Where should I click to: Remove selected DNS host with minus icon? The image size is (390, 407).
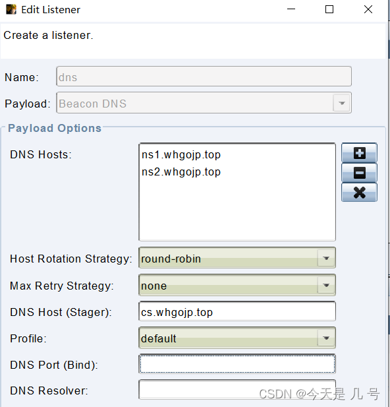pos(359,173)
